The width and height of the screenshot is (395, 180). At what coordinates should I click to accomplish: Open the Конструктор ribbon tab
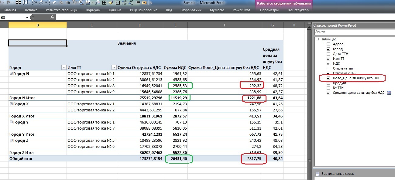(299, 10)
